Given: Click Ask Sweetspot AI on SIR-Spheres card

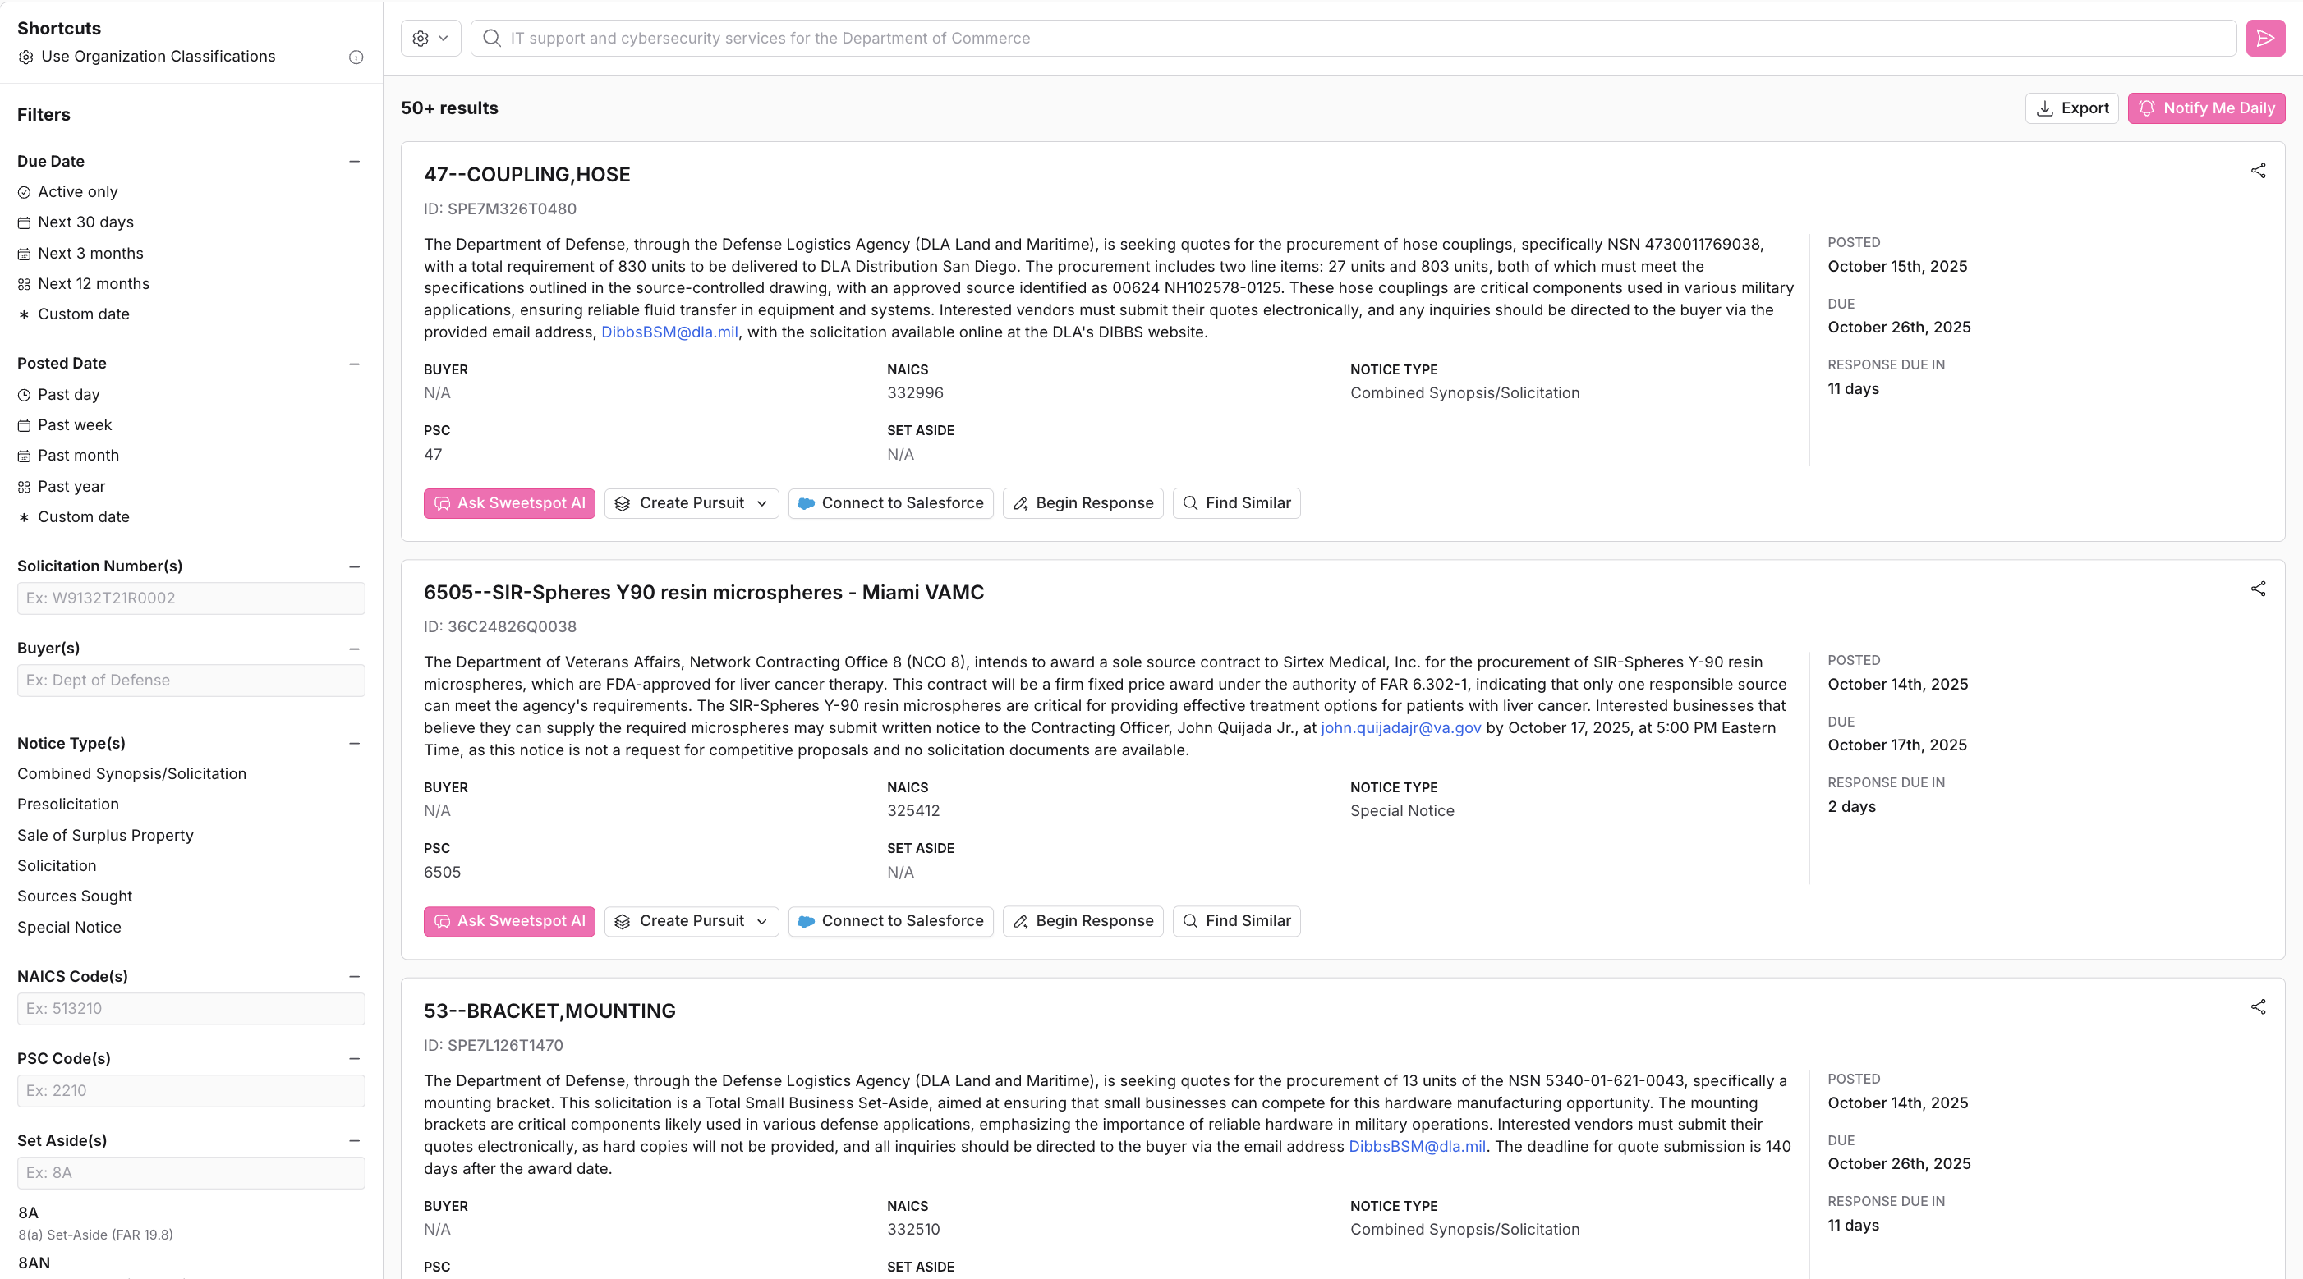Looking at the screenshot, I should (508, 922).
